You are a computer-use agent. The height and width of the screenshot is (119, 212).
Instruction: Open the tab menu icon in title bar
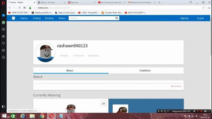(x=191, y=2)
